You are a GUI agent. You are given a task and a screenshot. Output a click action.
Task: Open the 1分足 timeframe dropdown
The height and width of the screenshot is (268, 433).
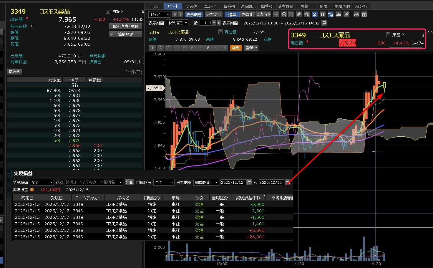click(x=160, y=14)
